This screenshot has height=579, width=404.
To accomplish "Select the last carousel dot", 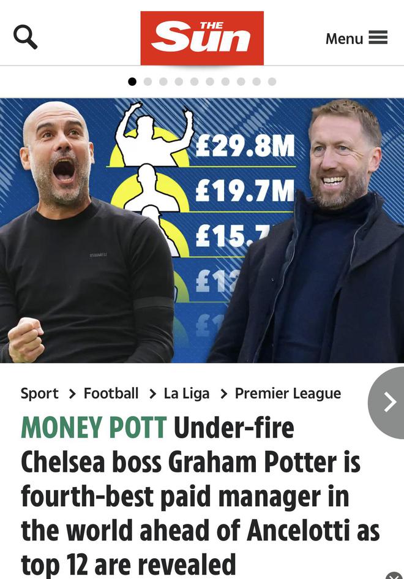I will point(272,81).
